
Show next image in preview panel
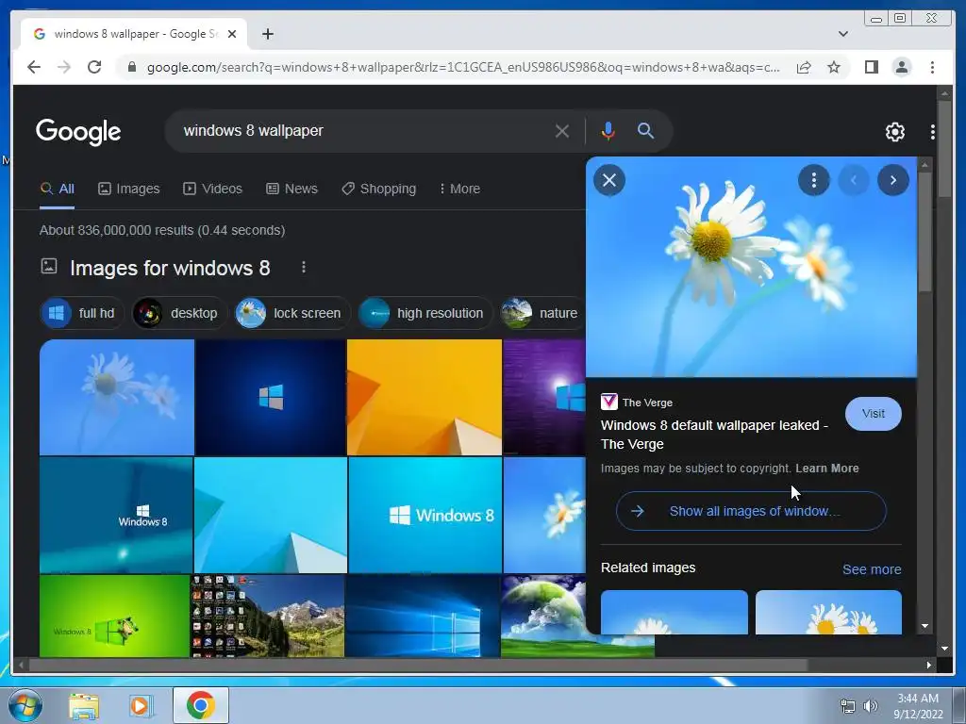coord(893,180)
